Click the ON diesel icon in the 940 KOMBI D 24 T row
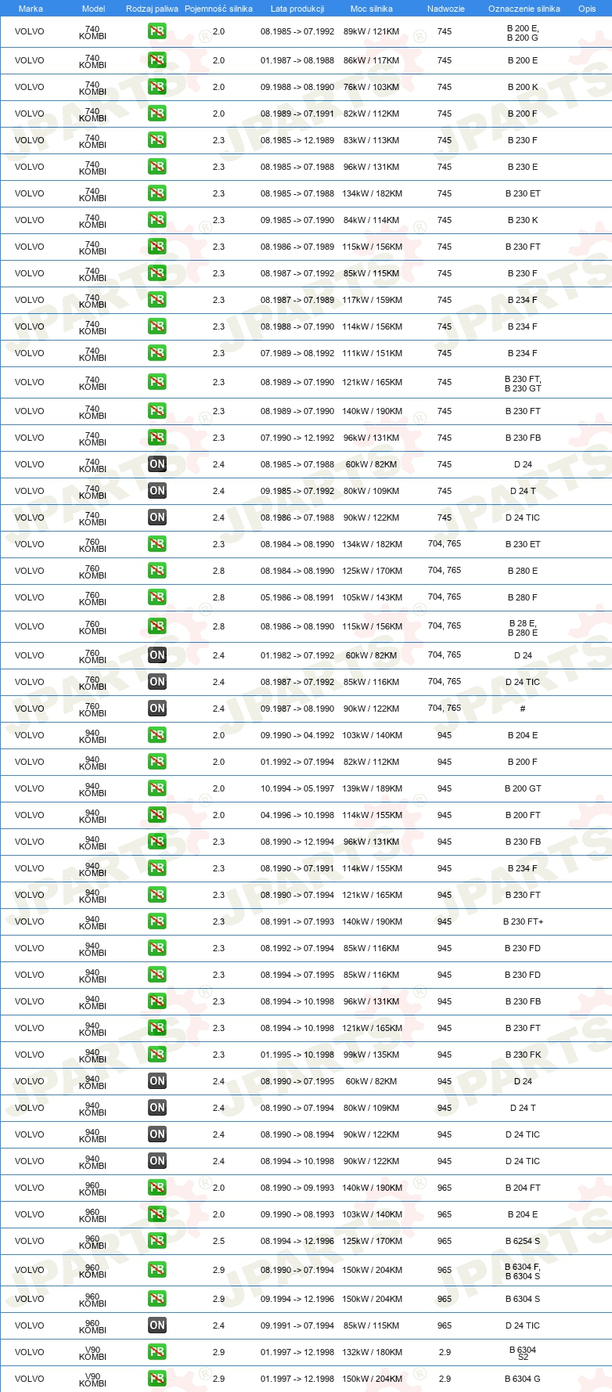This screenshot has height=1392, width=612. 157,1108
